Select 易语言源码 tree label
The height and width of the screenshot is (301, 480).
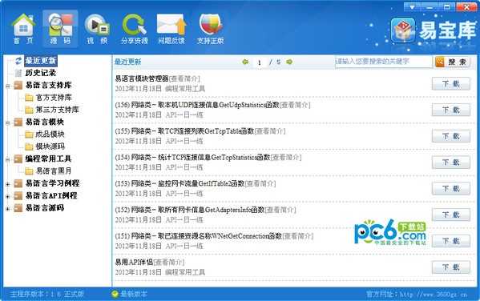[45, 207]
